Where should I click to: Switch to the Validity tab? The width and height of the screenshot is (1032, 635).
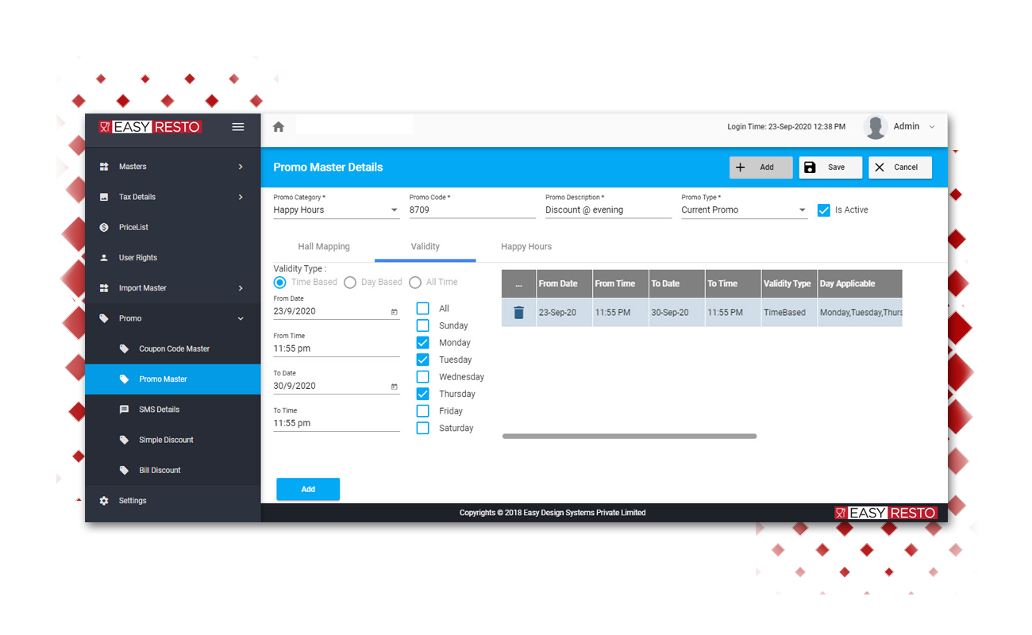(425, 247)
